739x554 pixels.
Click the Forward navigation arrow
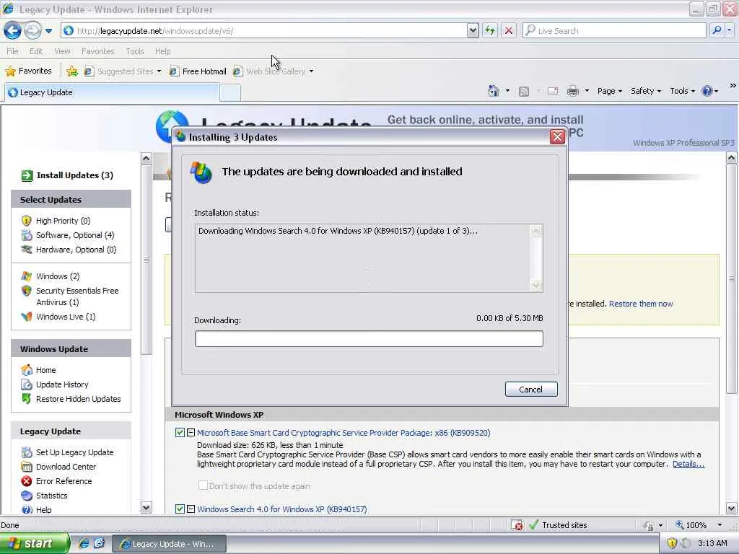point(32,31)
